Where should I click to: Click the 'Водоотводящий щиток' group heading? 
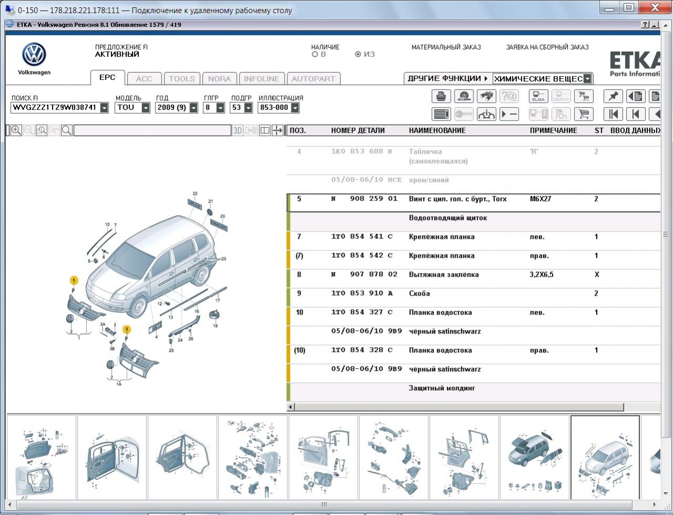(448, 218)
